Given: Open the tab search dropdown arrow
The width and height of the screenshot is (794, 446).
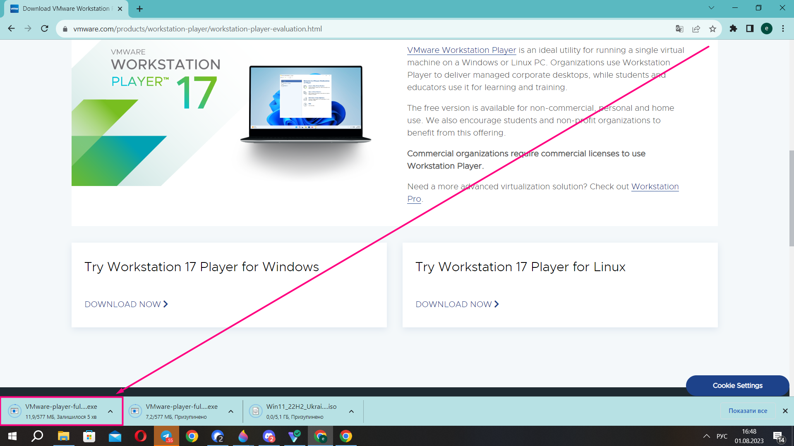Looking at the screenshot, I should point(711,8).
